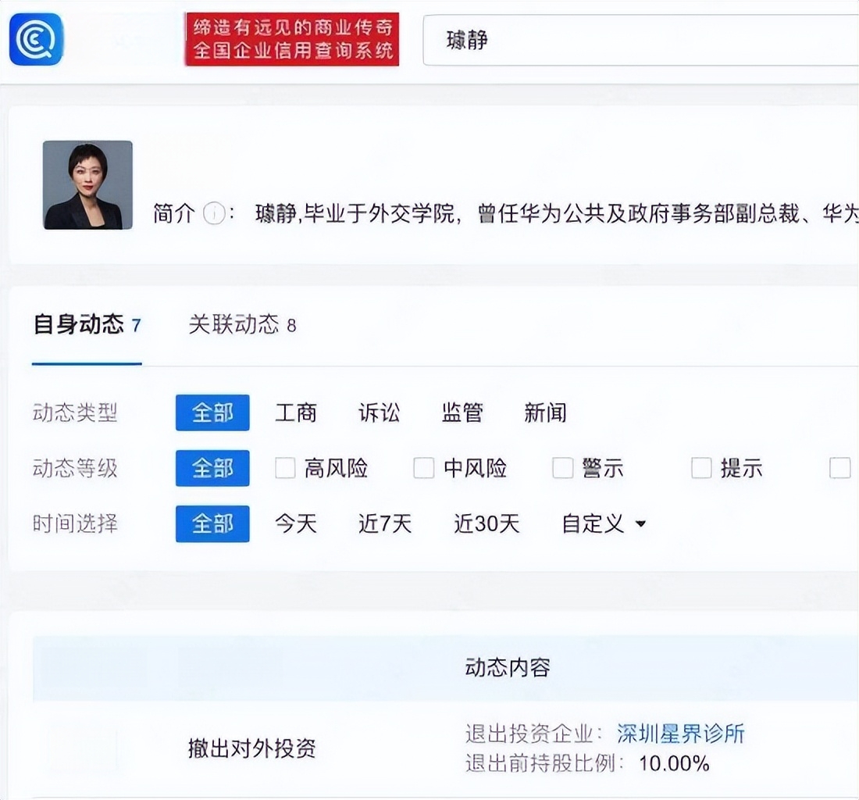This screenshot has width=859, height=800.
Task: Filter dynamics by 监管 type
Action: (x=462, y=412)
